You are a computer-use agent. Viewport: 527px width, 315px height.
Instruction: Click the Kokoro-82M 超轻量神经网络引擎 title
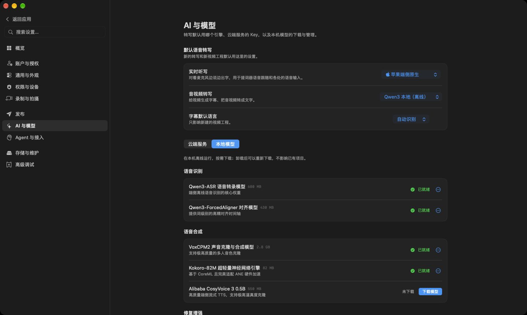224,268
